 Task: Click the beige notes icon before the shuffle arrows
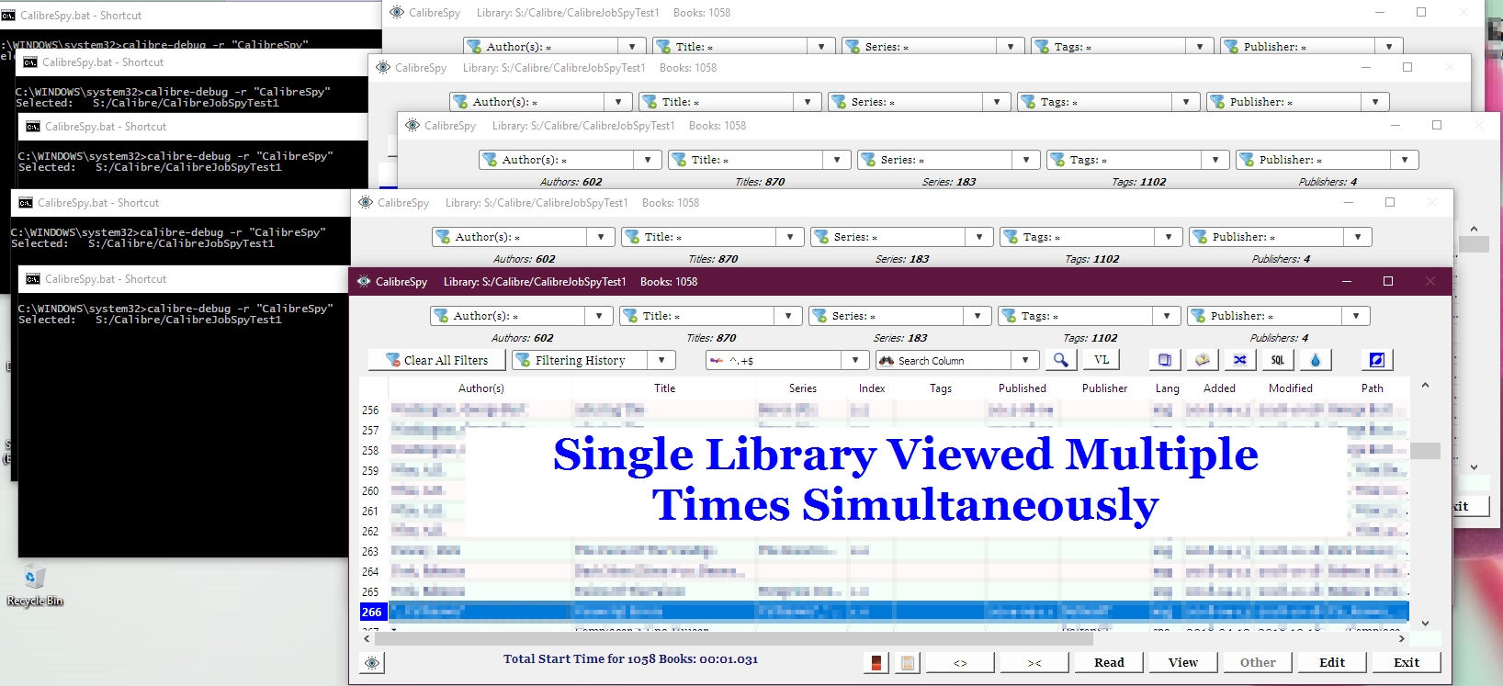point(1203,360)
